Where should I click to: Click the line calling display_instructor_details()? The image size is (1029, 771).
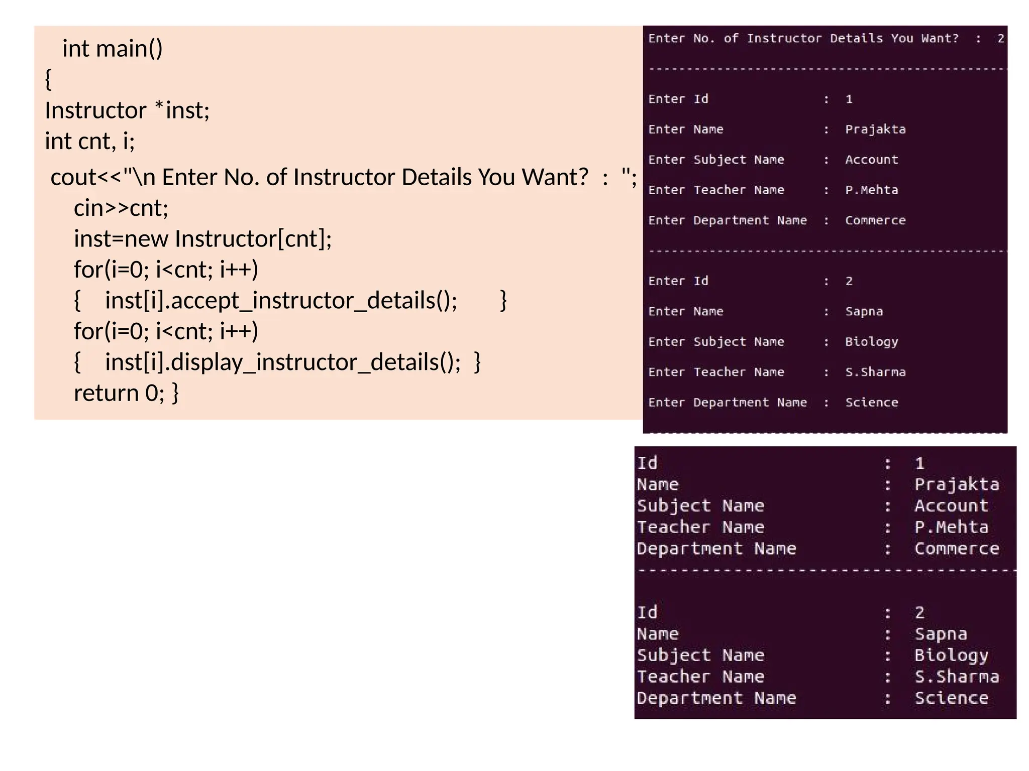[277, 362]
